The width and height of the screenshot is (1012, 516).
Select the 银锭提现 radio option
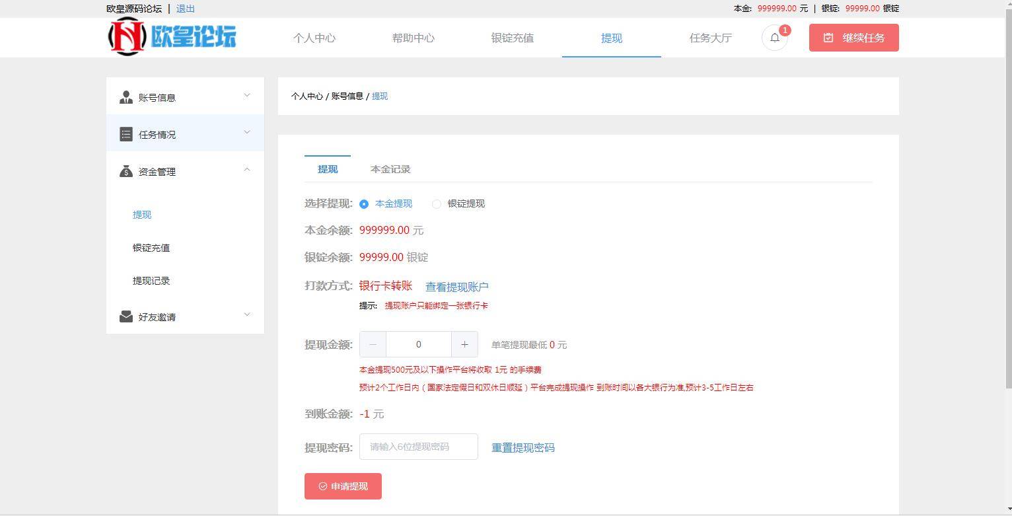pos(437,203)
